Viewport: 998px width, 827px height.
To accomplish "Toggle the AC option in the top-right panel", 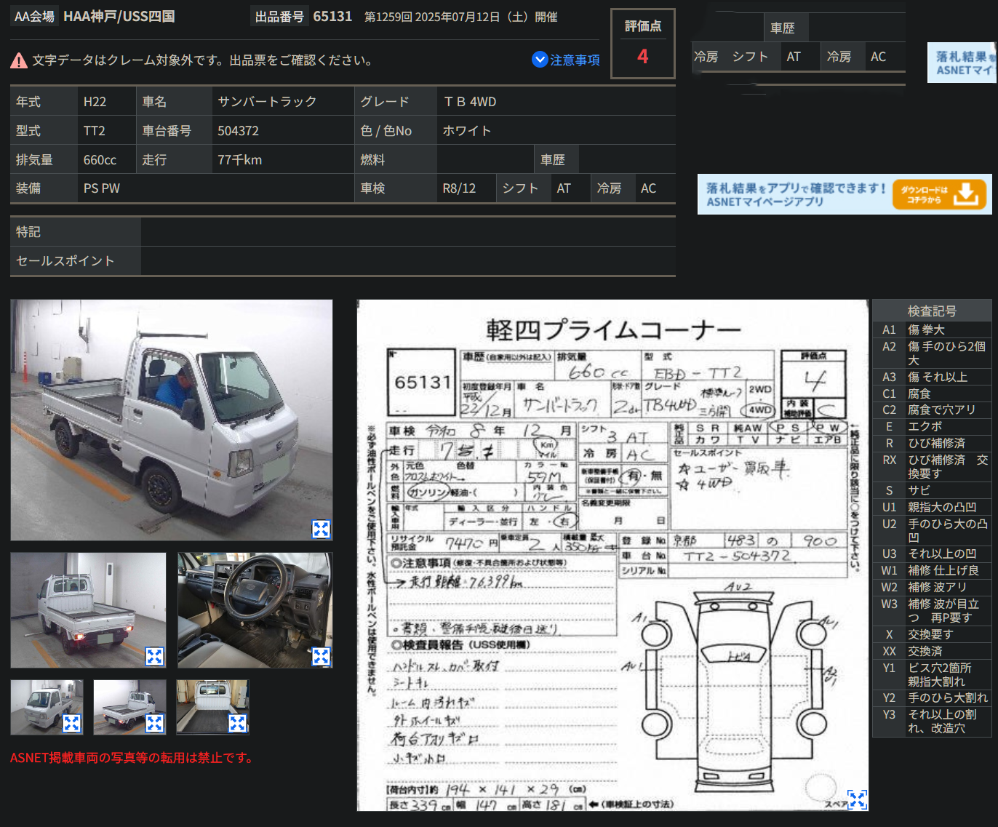I will click(x=878, y=56).
